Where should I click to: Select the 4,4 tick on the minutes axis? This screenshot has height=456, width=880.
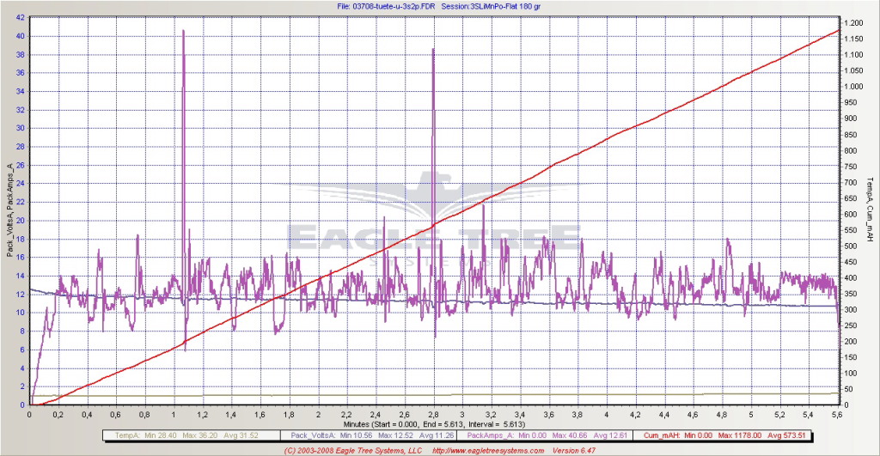point(664,415)
